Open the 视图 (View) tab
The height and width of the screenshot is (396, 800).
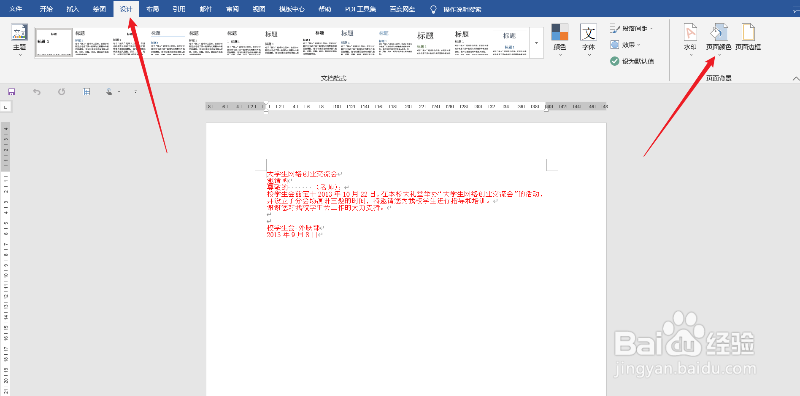(x=259, y=9)
